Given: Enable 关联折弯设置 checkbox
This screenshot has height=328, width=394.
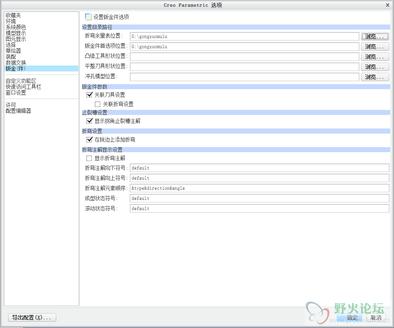Looking at the screenshot, I should [97, 104].
